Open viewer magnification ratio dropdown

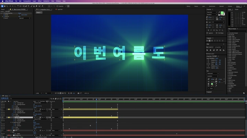click(39, 93)
